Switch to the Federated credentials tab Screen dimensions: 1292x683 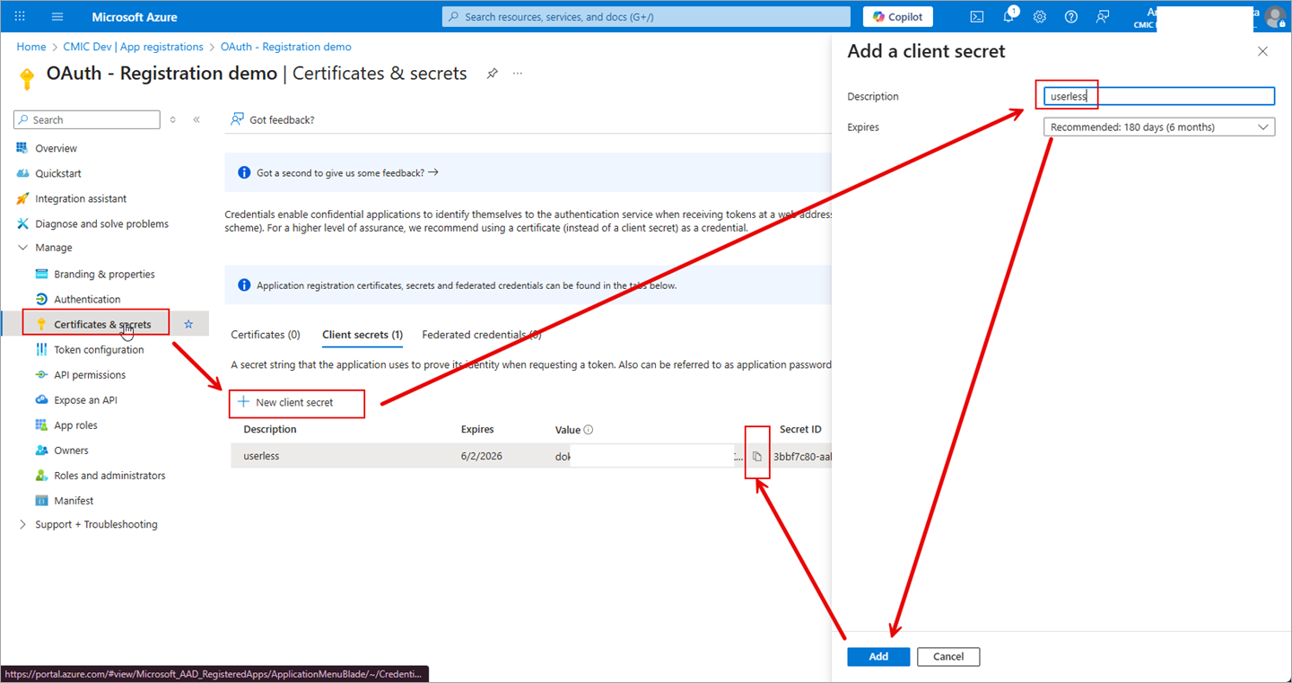click(x=480, y=334)
